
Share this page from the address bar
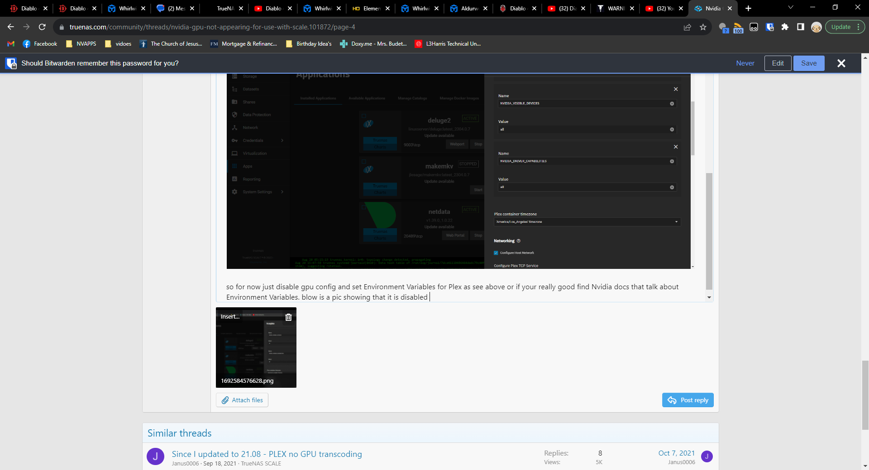[688, 27]
